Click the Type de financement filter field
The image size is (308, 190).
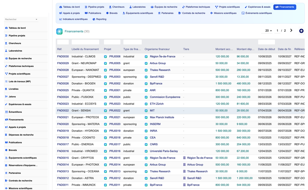click(x=132, y=42)
